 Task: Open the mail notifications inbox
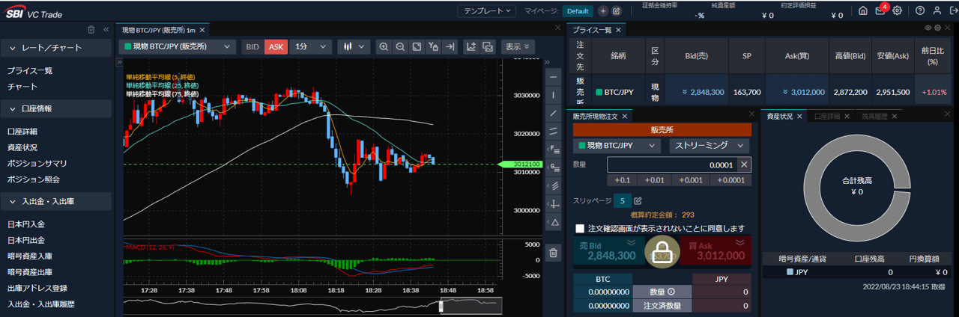(880, 11)
